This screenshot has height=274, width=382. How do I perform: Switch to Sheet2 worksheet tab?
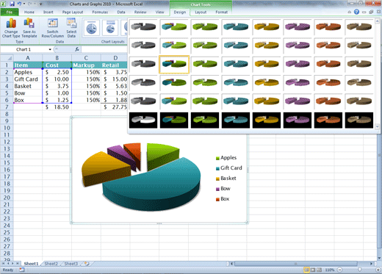pyautogui.click(x=51, y=264)
